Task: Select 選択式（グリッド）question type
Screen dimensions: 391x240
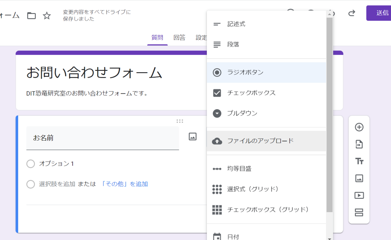Action: coord(267,189)
